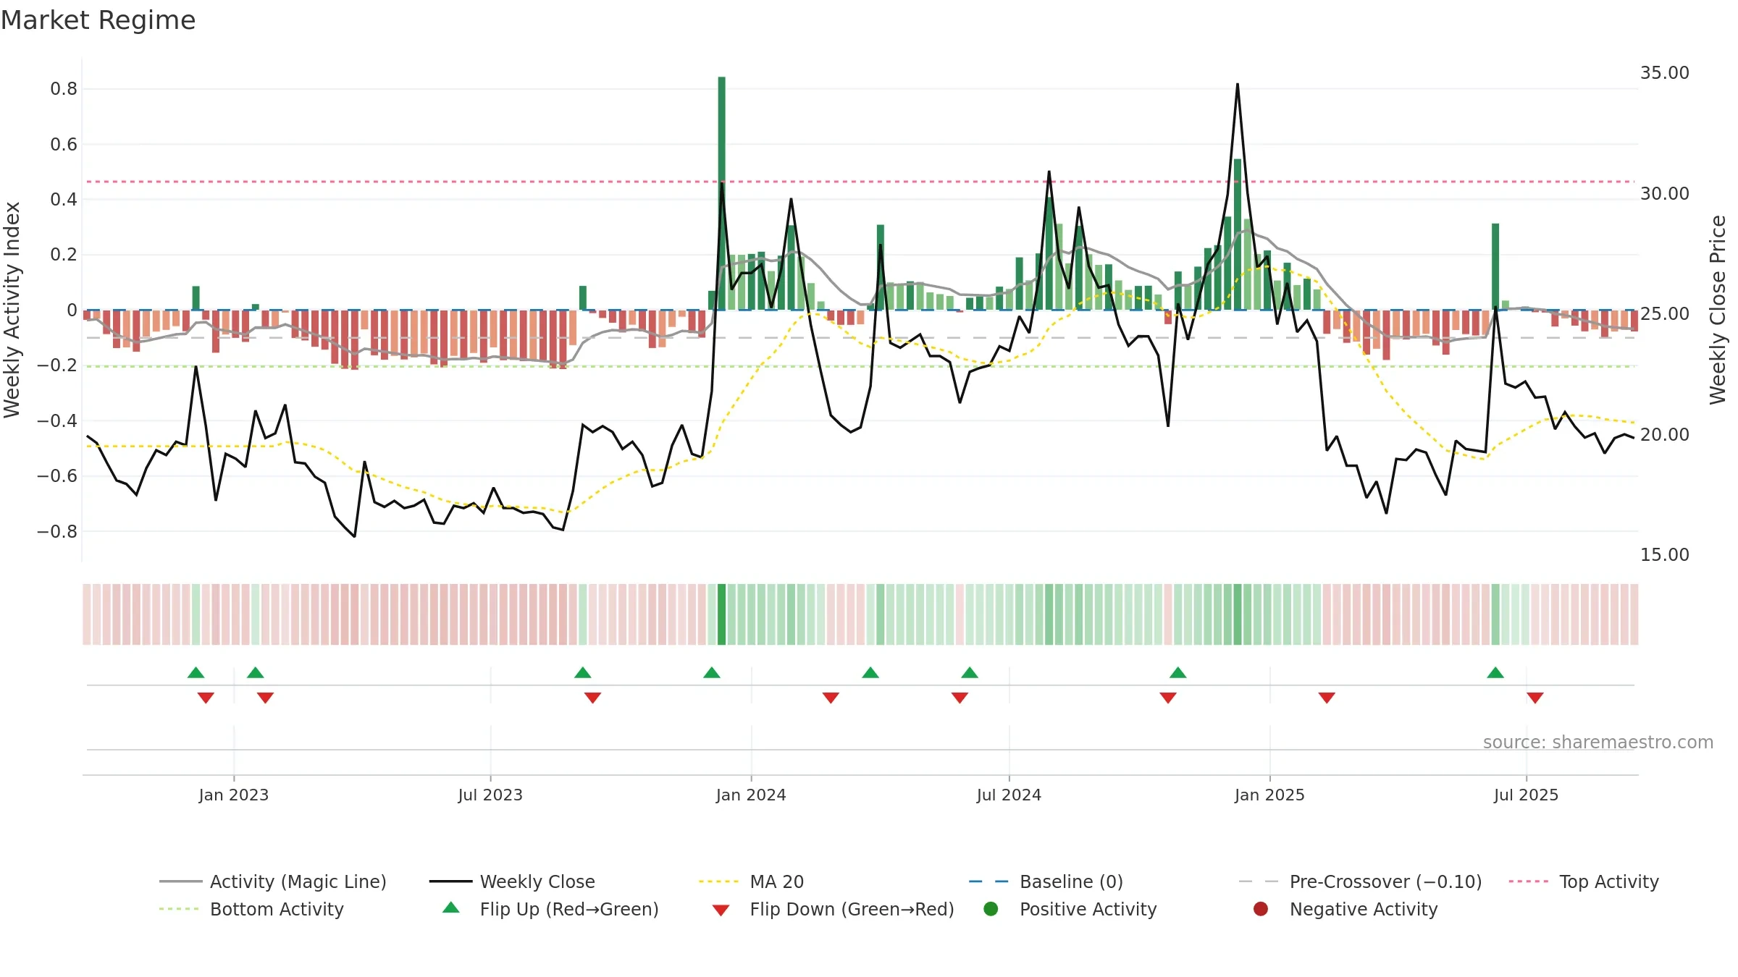Click the red flip-down triangle near Feb 2024
Screen dimensions: 1738x977
tap(831, 698)
